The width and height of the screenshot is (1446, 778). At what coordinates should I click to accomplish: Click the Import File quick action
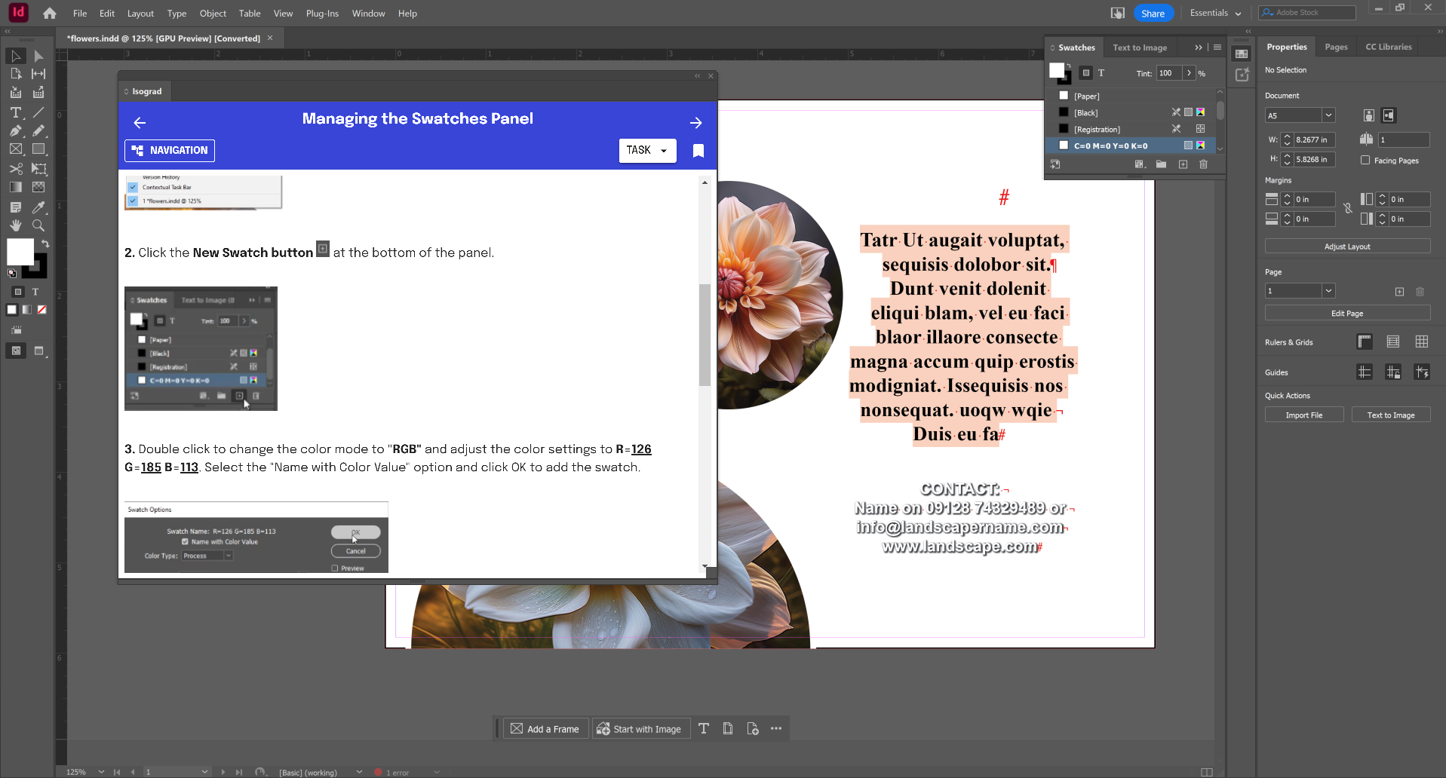[1304, 415]
